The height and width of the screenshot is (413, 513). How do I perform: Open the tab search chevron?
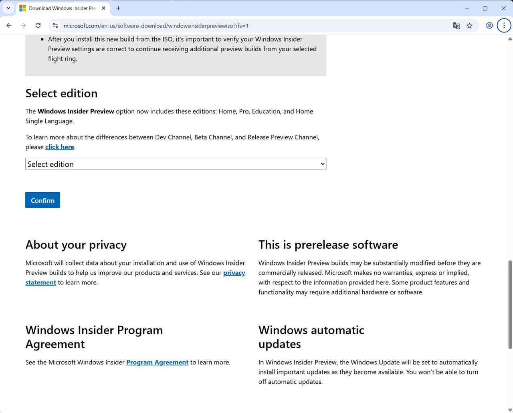pos(8,8)
